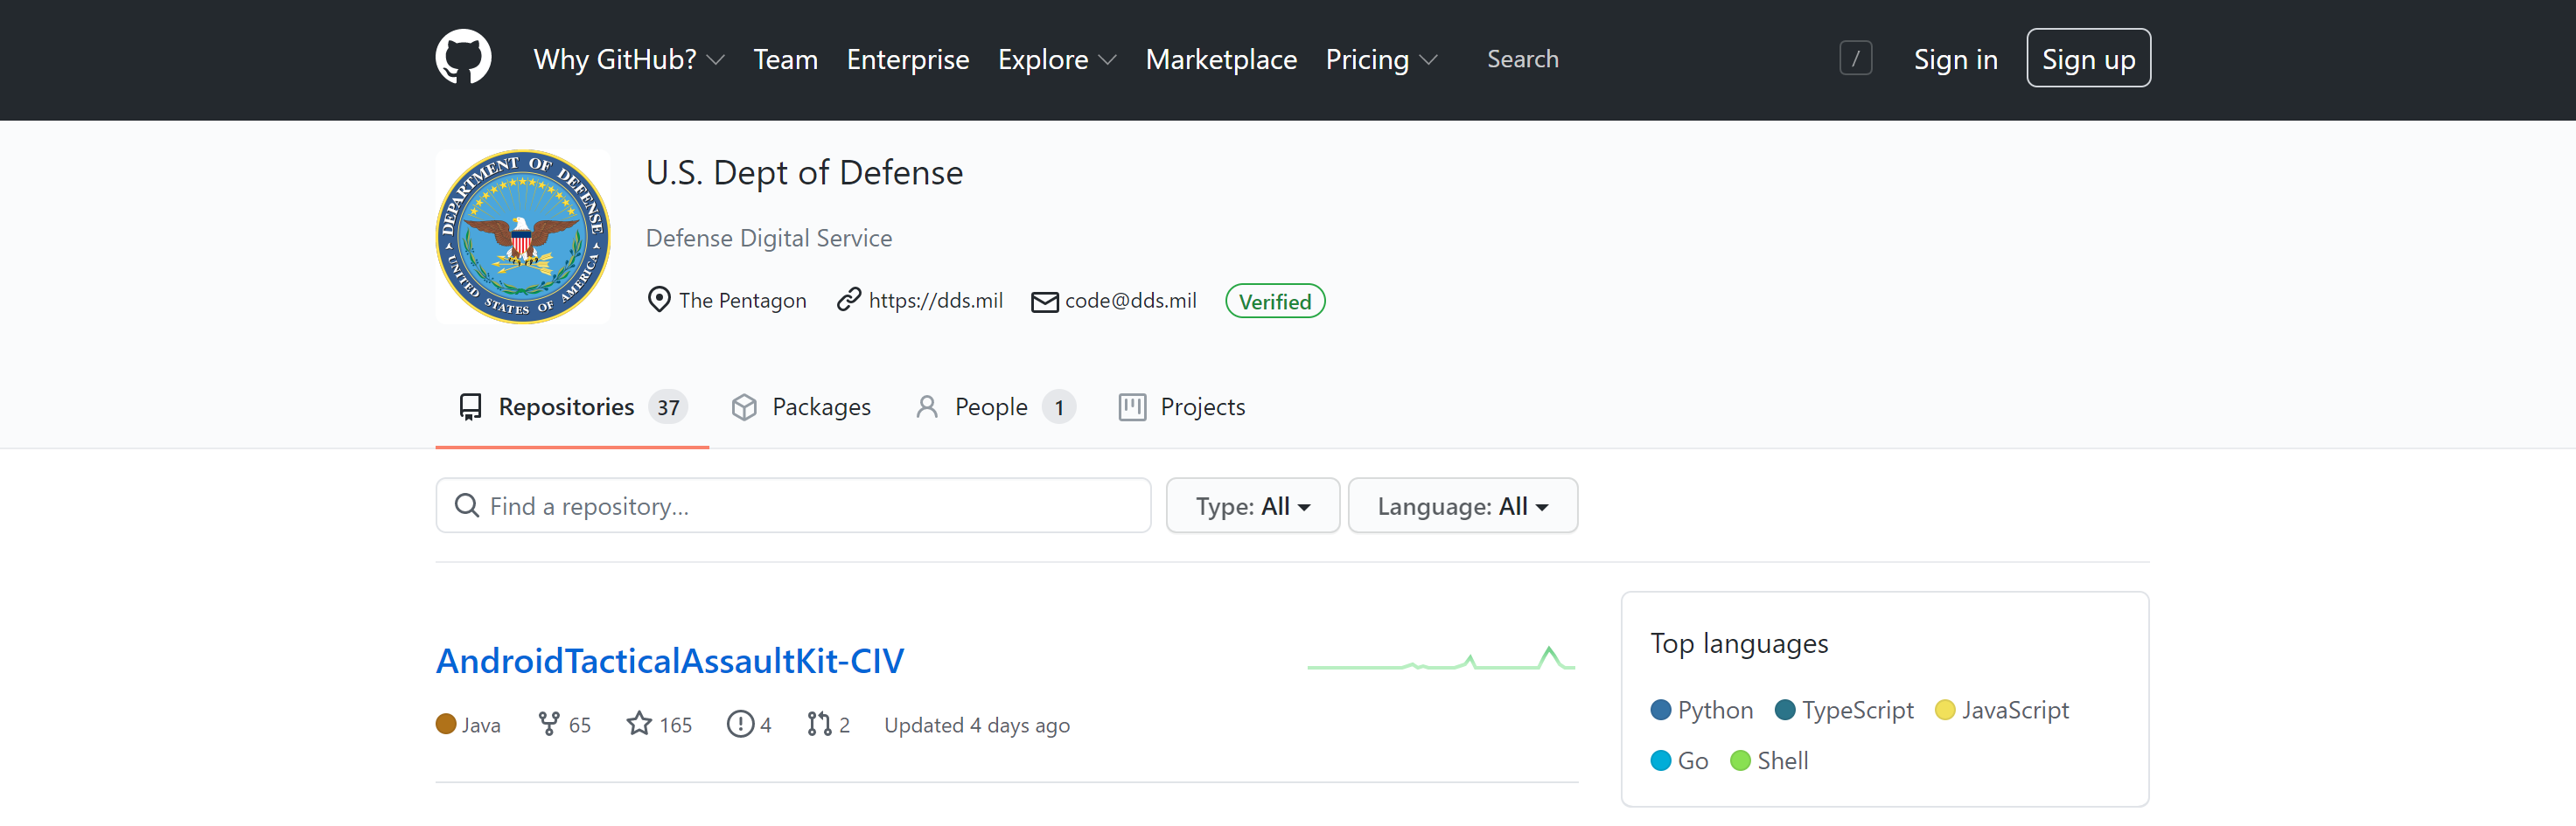
Task: Open the Department of Defense seal avatar
Action: point(523,237)
